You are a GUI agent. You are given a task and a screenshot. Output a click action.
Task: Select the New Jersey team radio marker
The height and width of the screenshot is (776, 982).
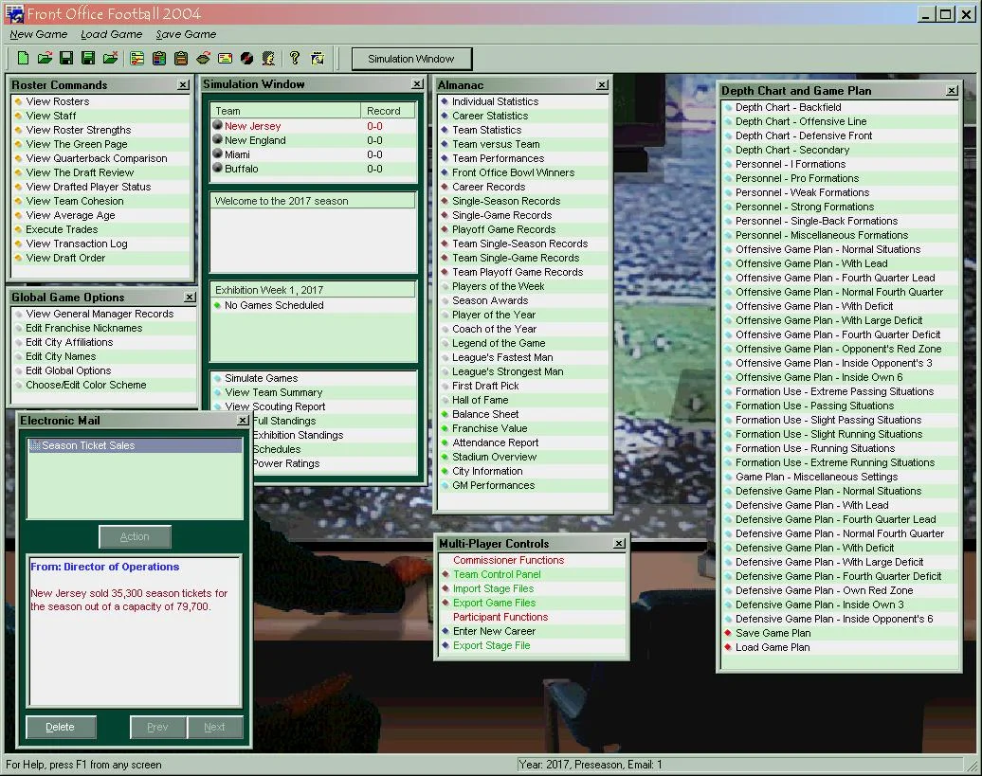coord(219,125)
